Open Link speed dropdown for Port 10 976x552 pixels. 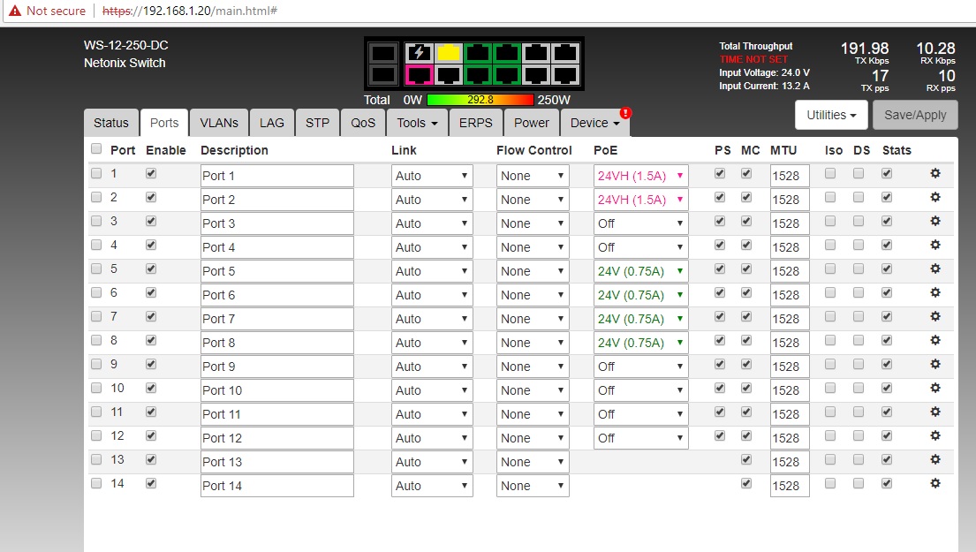pyautogui.click(x=432, y=390)
